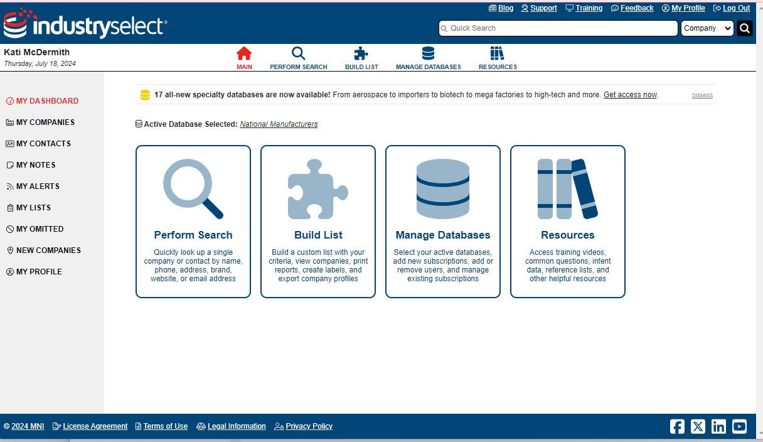Screen dimensions: 763x442
Task: Click the large puzzle piece in Build List card
Action: click(318, 189)
